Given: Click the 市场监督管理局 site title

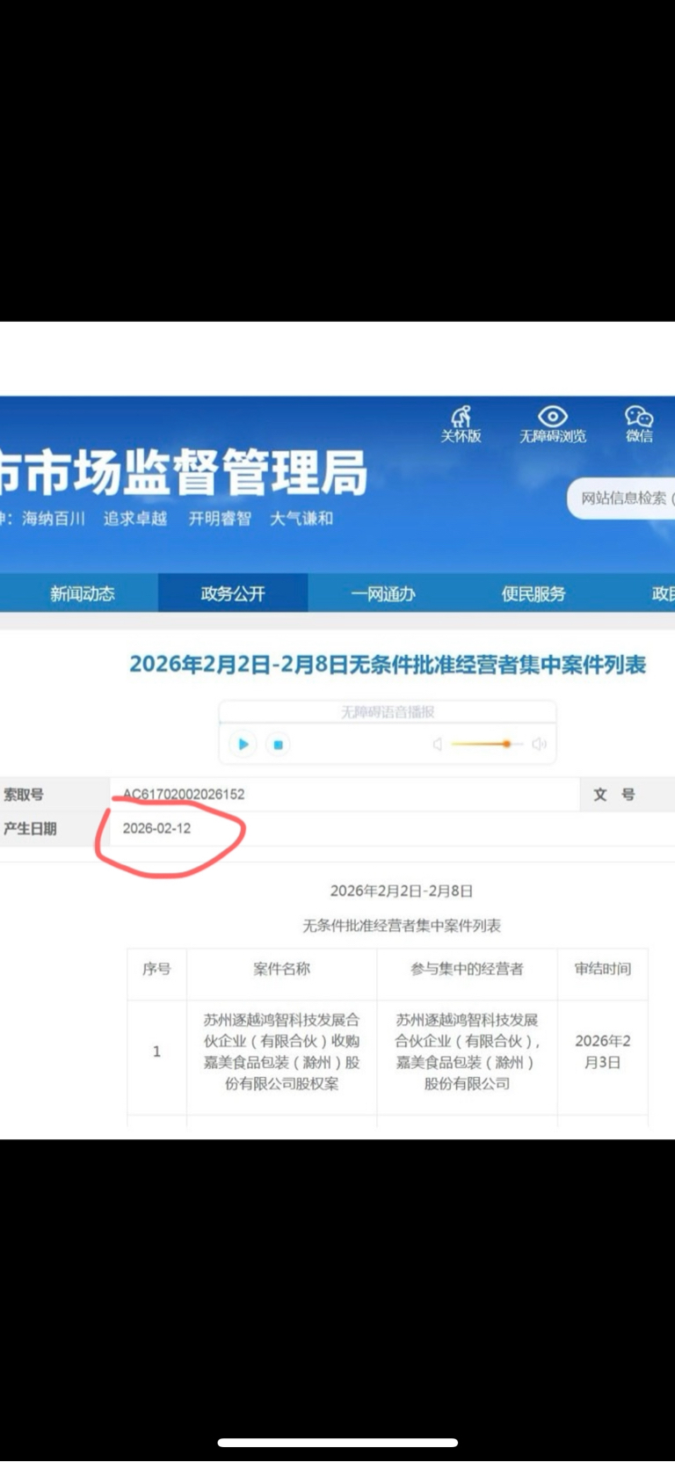Looking at the screenshot, I should [183, 472].
